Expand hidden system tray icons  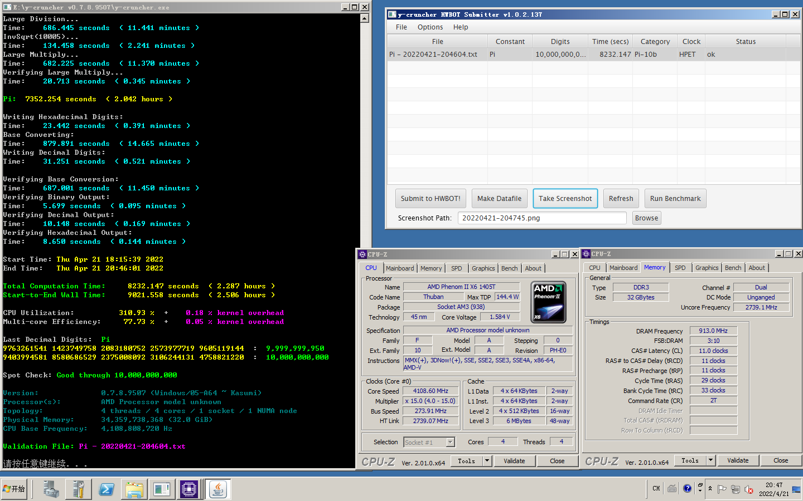point(710,489)
